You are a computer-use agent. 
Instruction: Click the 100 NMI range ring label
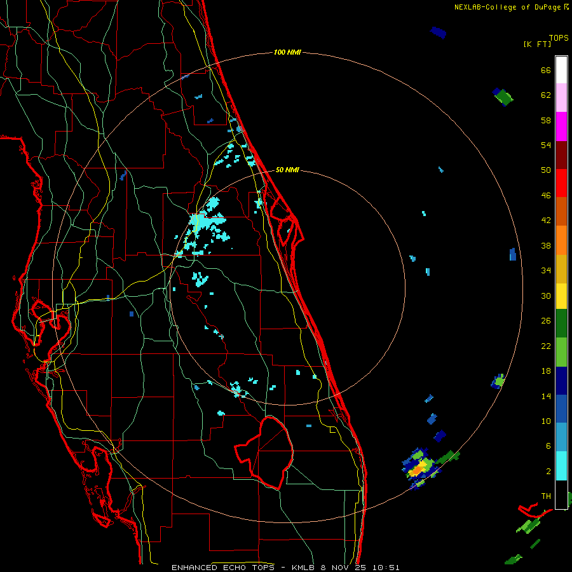(x=287, y=52)
